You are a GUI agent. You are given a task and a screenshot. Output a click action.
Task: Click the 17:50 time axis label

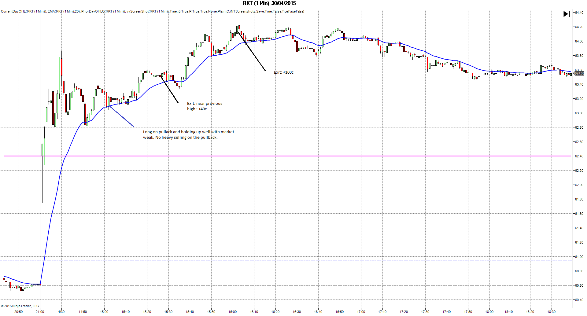coord(468,312)
